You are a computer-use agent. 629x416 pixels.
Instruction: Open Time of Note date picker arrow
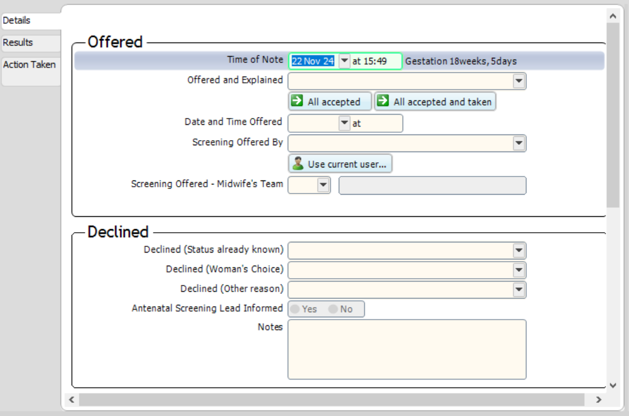(344, 61)
